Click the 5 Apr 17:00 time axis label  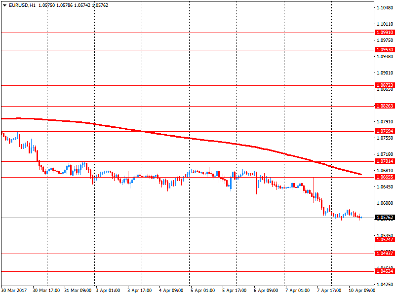coord(234,291)
